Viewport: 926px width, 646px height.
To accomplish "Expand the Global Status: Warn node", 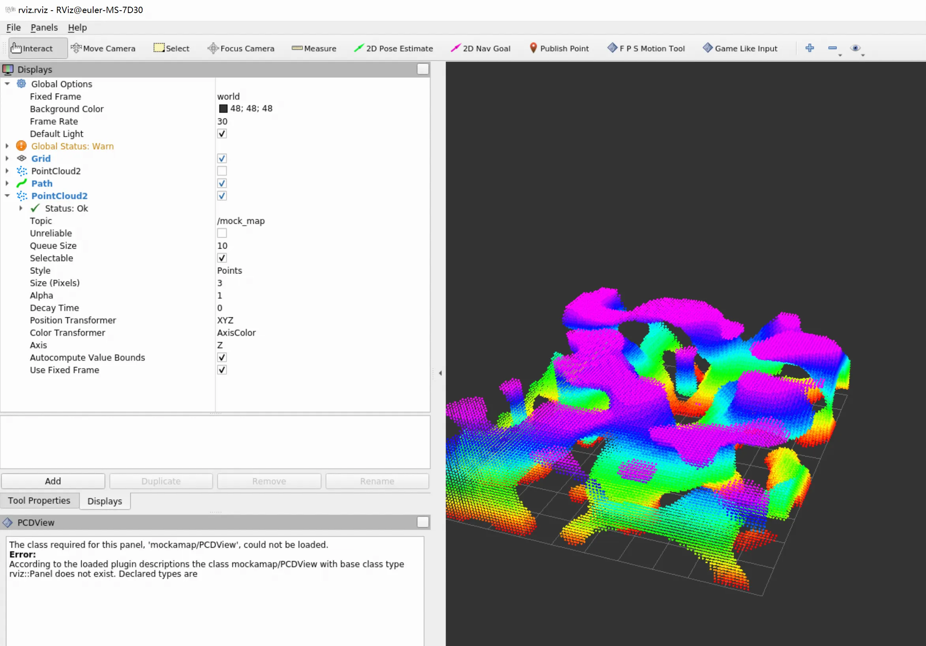I will tap(7, 146).
